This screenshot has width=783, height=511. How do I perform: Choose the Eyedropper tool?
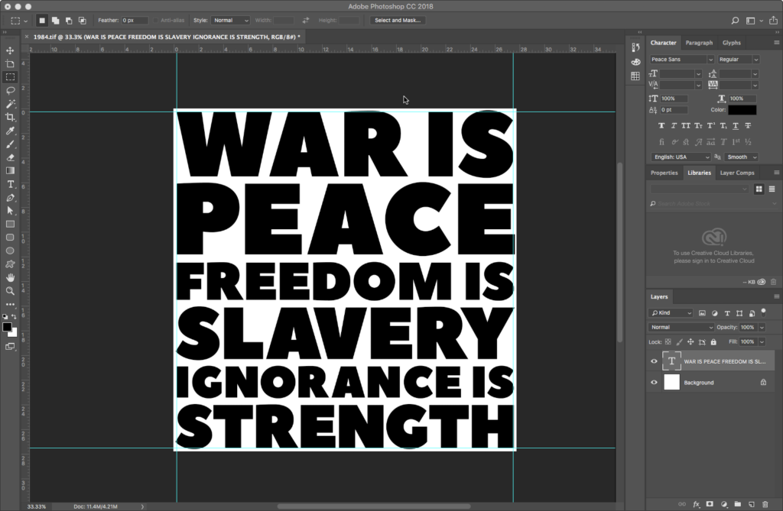(x=11, y=131)
